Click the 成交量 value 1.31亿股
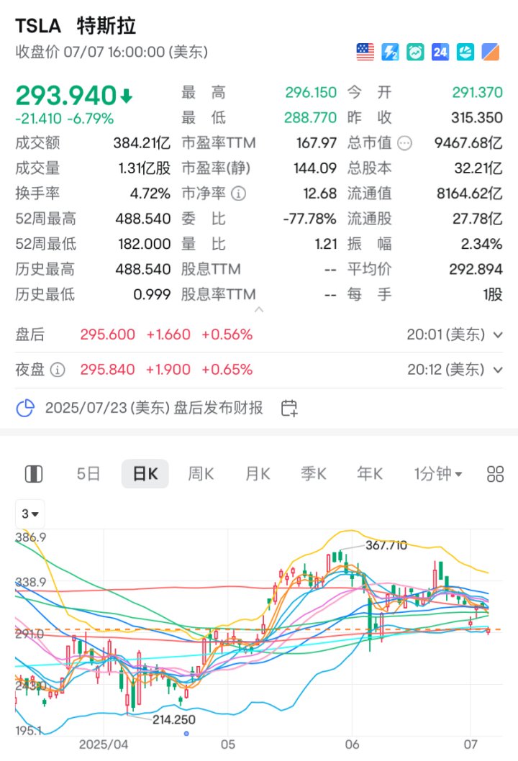 click(x=145, y=168)
